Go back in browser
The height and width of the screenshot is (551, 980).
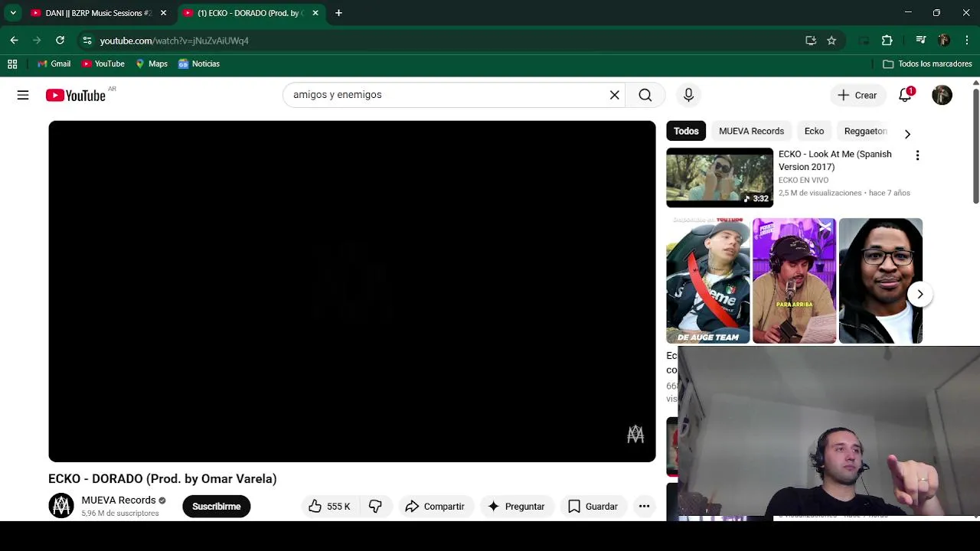coord(14,40)
